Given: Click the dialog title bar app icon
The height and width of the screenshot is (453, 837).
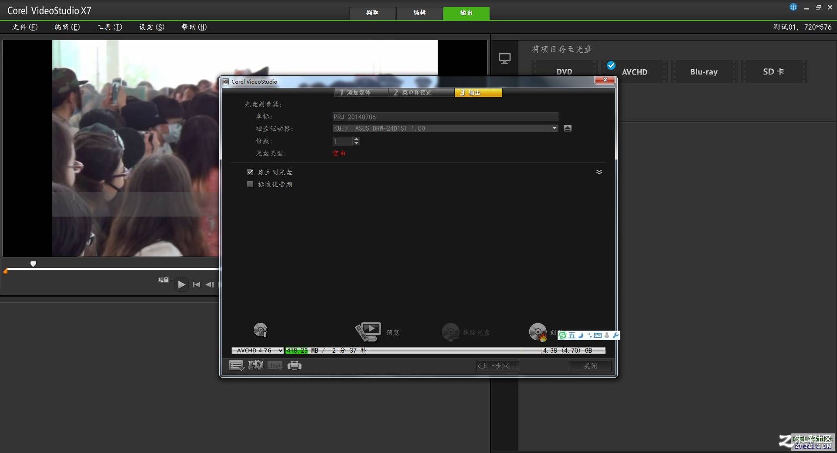Looking at the screenshot, I should [x=226, y=81].
